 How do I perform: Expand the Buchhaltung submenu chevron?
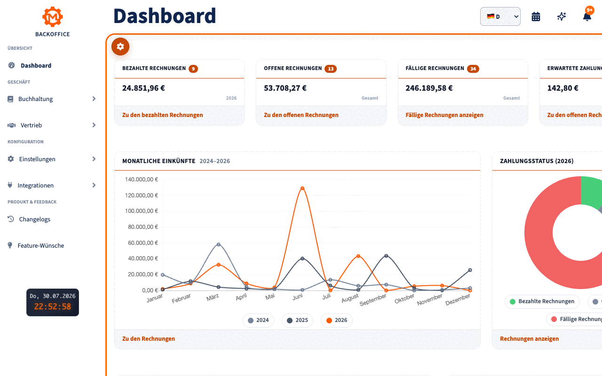pyautogui.click(x=94, y=99)
